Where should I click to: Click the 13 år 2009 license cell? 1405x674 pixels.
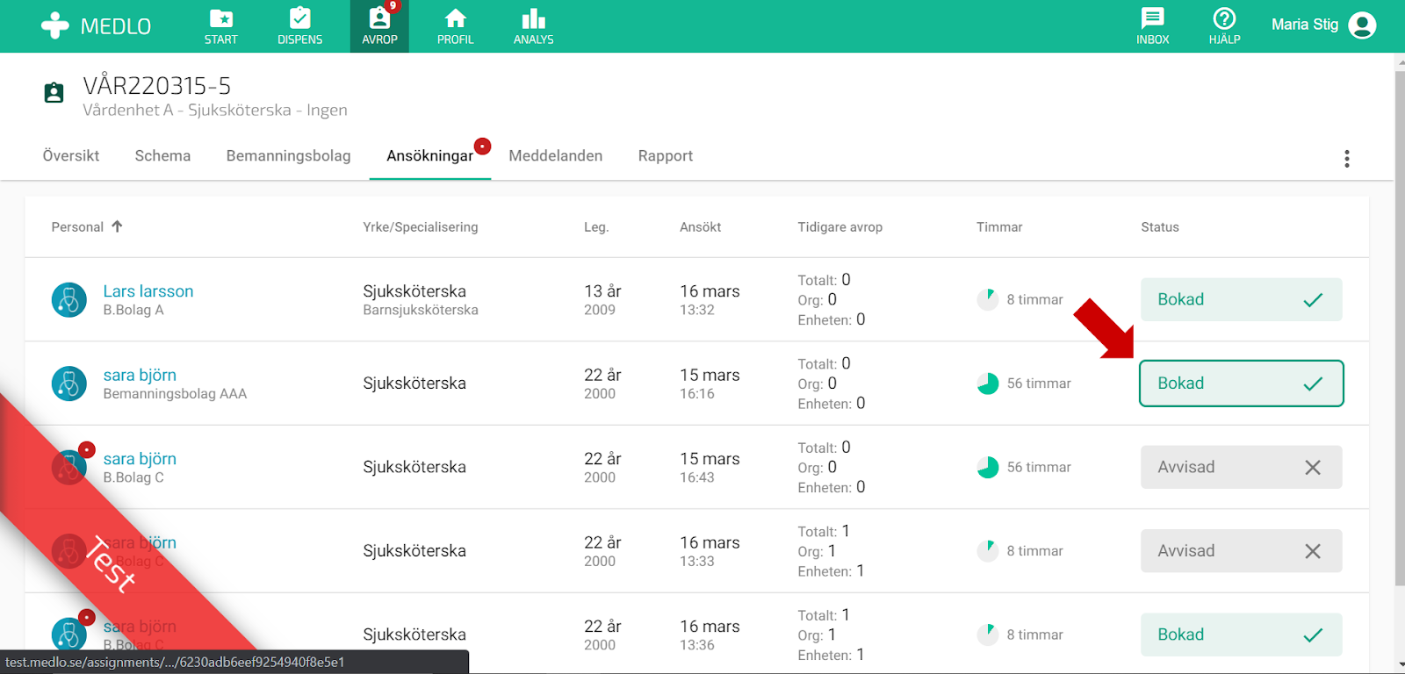pos(602,299)
